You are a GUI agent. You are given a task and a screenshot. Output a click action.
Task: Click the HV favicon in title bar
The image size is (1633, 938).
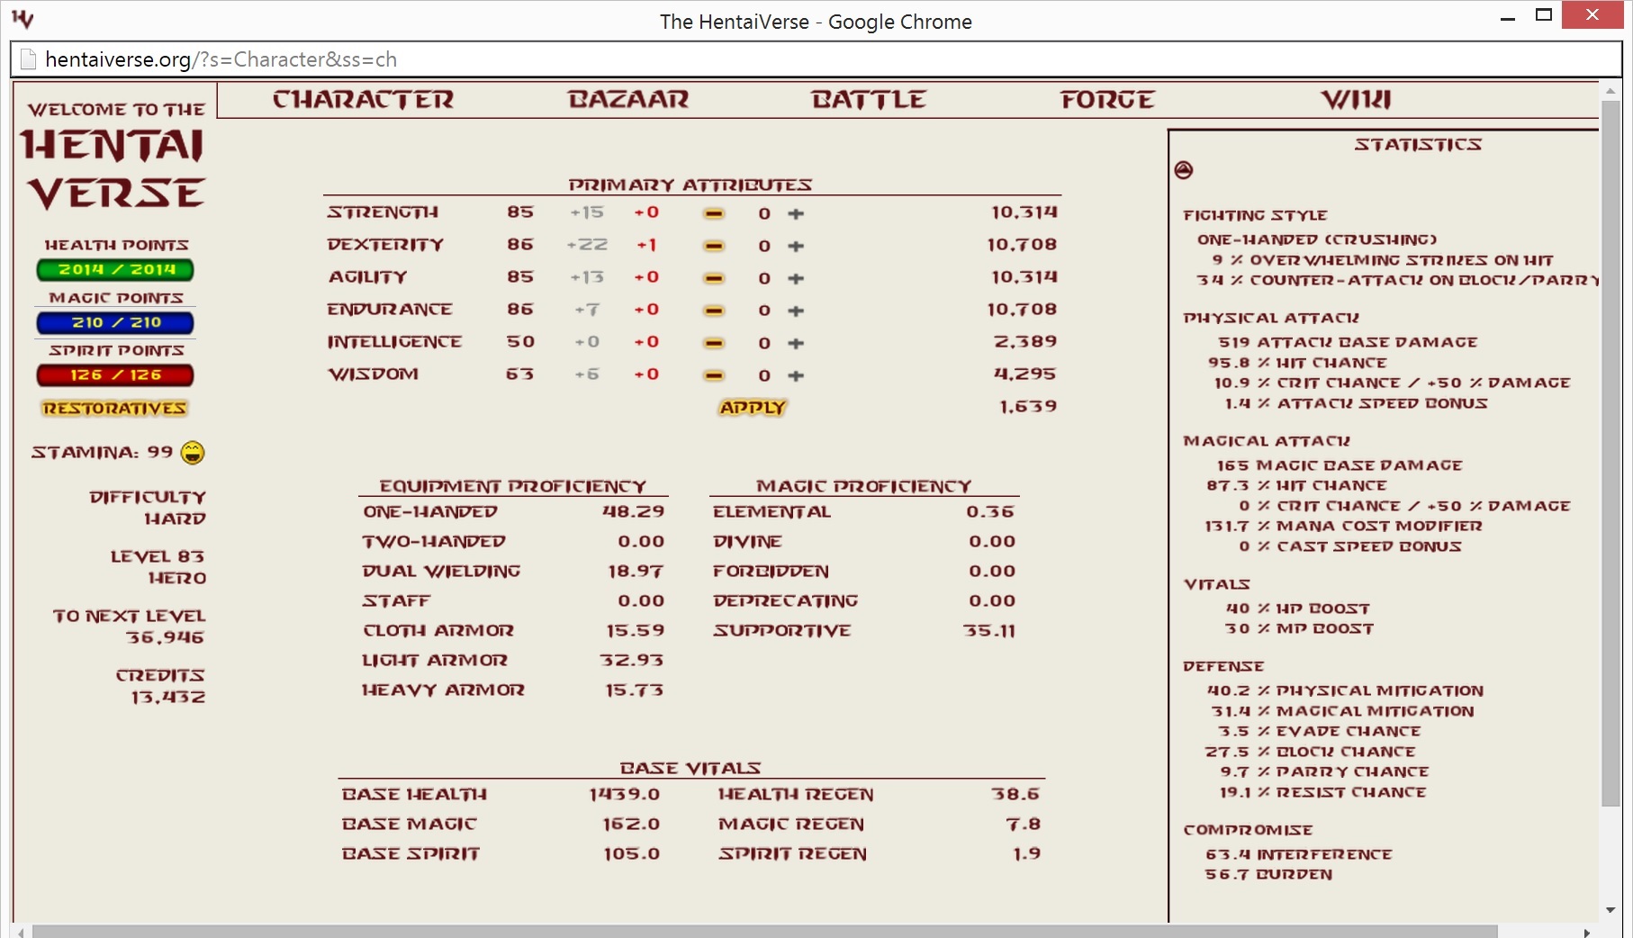[23, 18]
